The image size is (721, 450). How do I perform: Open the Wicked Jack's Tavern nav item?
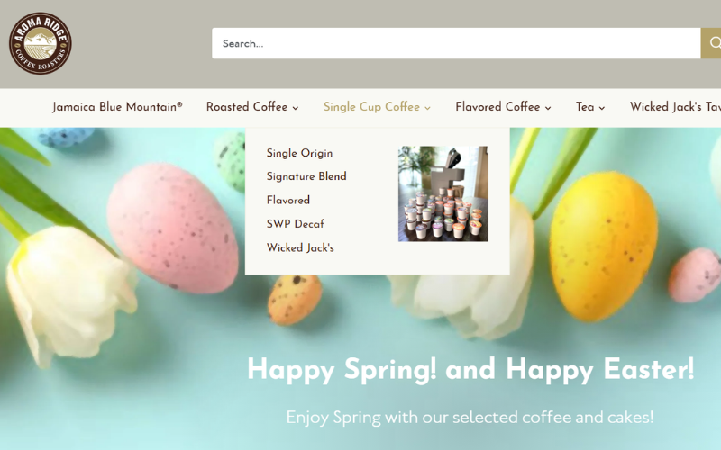pos(675,107)
